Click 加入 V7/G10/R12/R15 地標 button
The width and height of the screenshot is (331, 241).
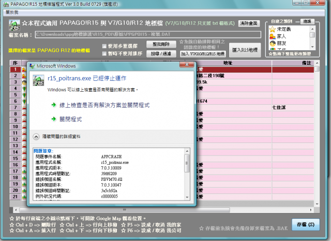[203, 54]
